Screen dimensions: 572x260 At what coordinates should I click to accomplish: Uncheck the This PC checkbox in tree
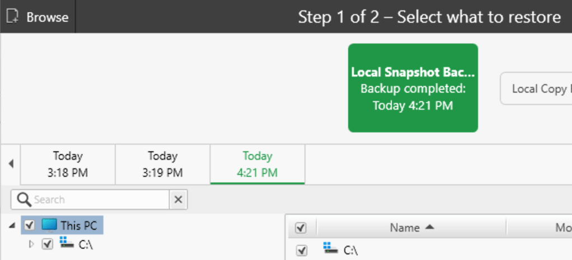tap(30, 225)
